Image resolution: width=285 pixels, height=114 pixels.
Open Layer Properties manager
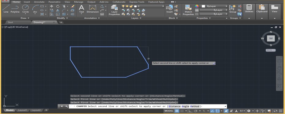(114, 10)
